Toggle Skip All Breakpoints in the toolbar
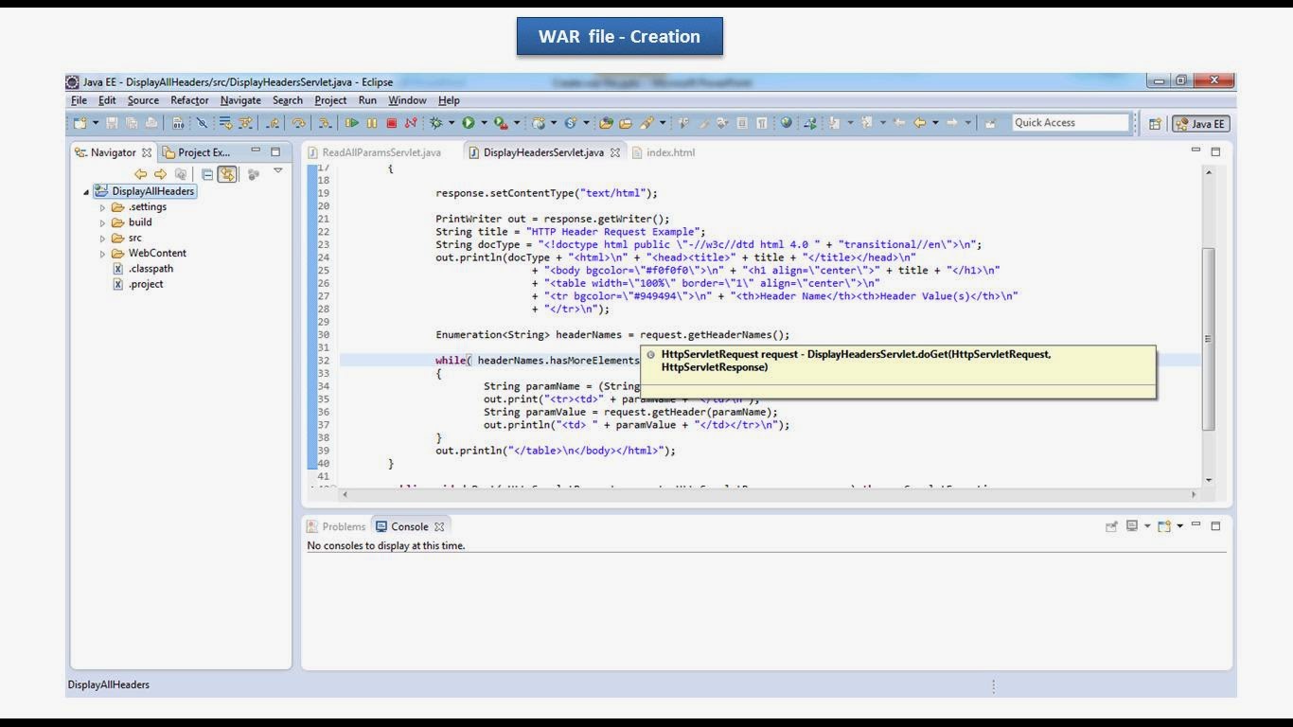Image resolution: width=1293 pixels, height=727 pixels. (203, 123)
